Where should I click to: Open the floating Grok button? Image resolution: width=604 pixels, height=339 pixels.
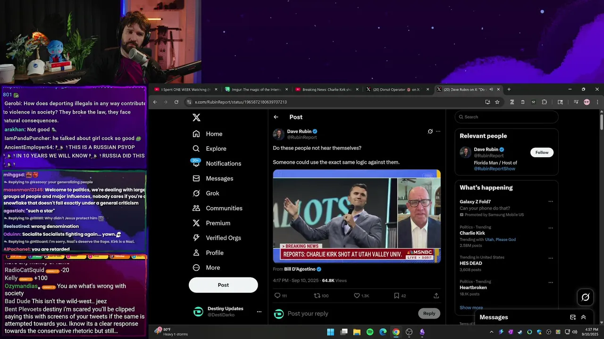coord(585,297)
